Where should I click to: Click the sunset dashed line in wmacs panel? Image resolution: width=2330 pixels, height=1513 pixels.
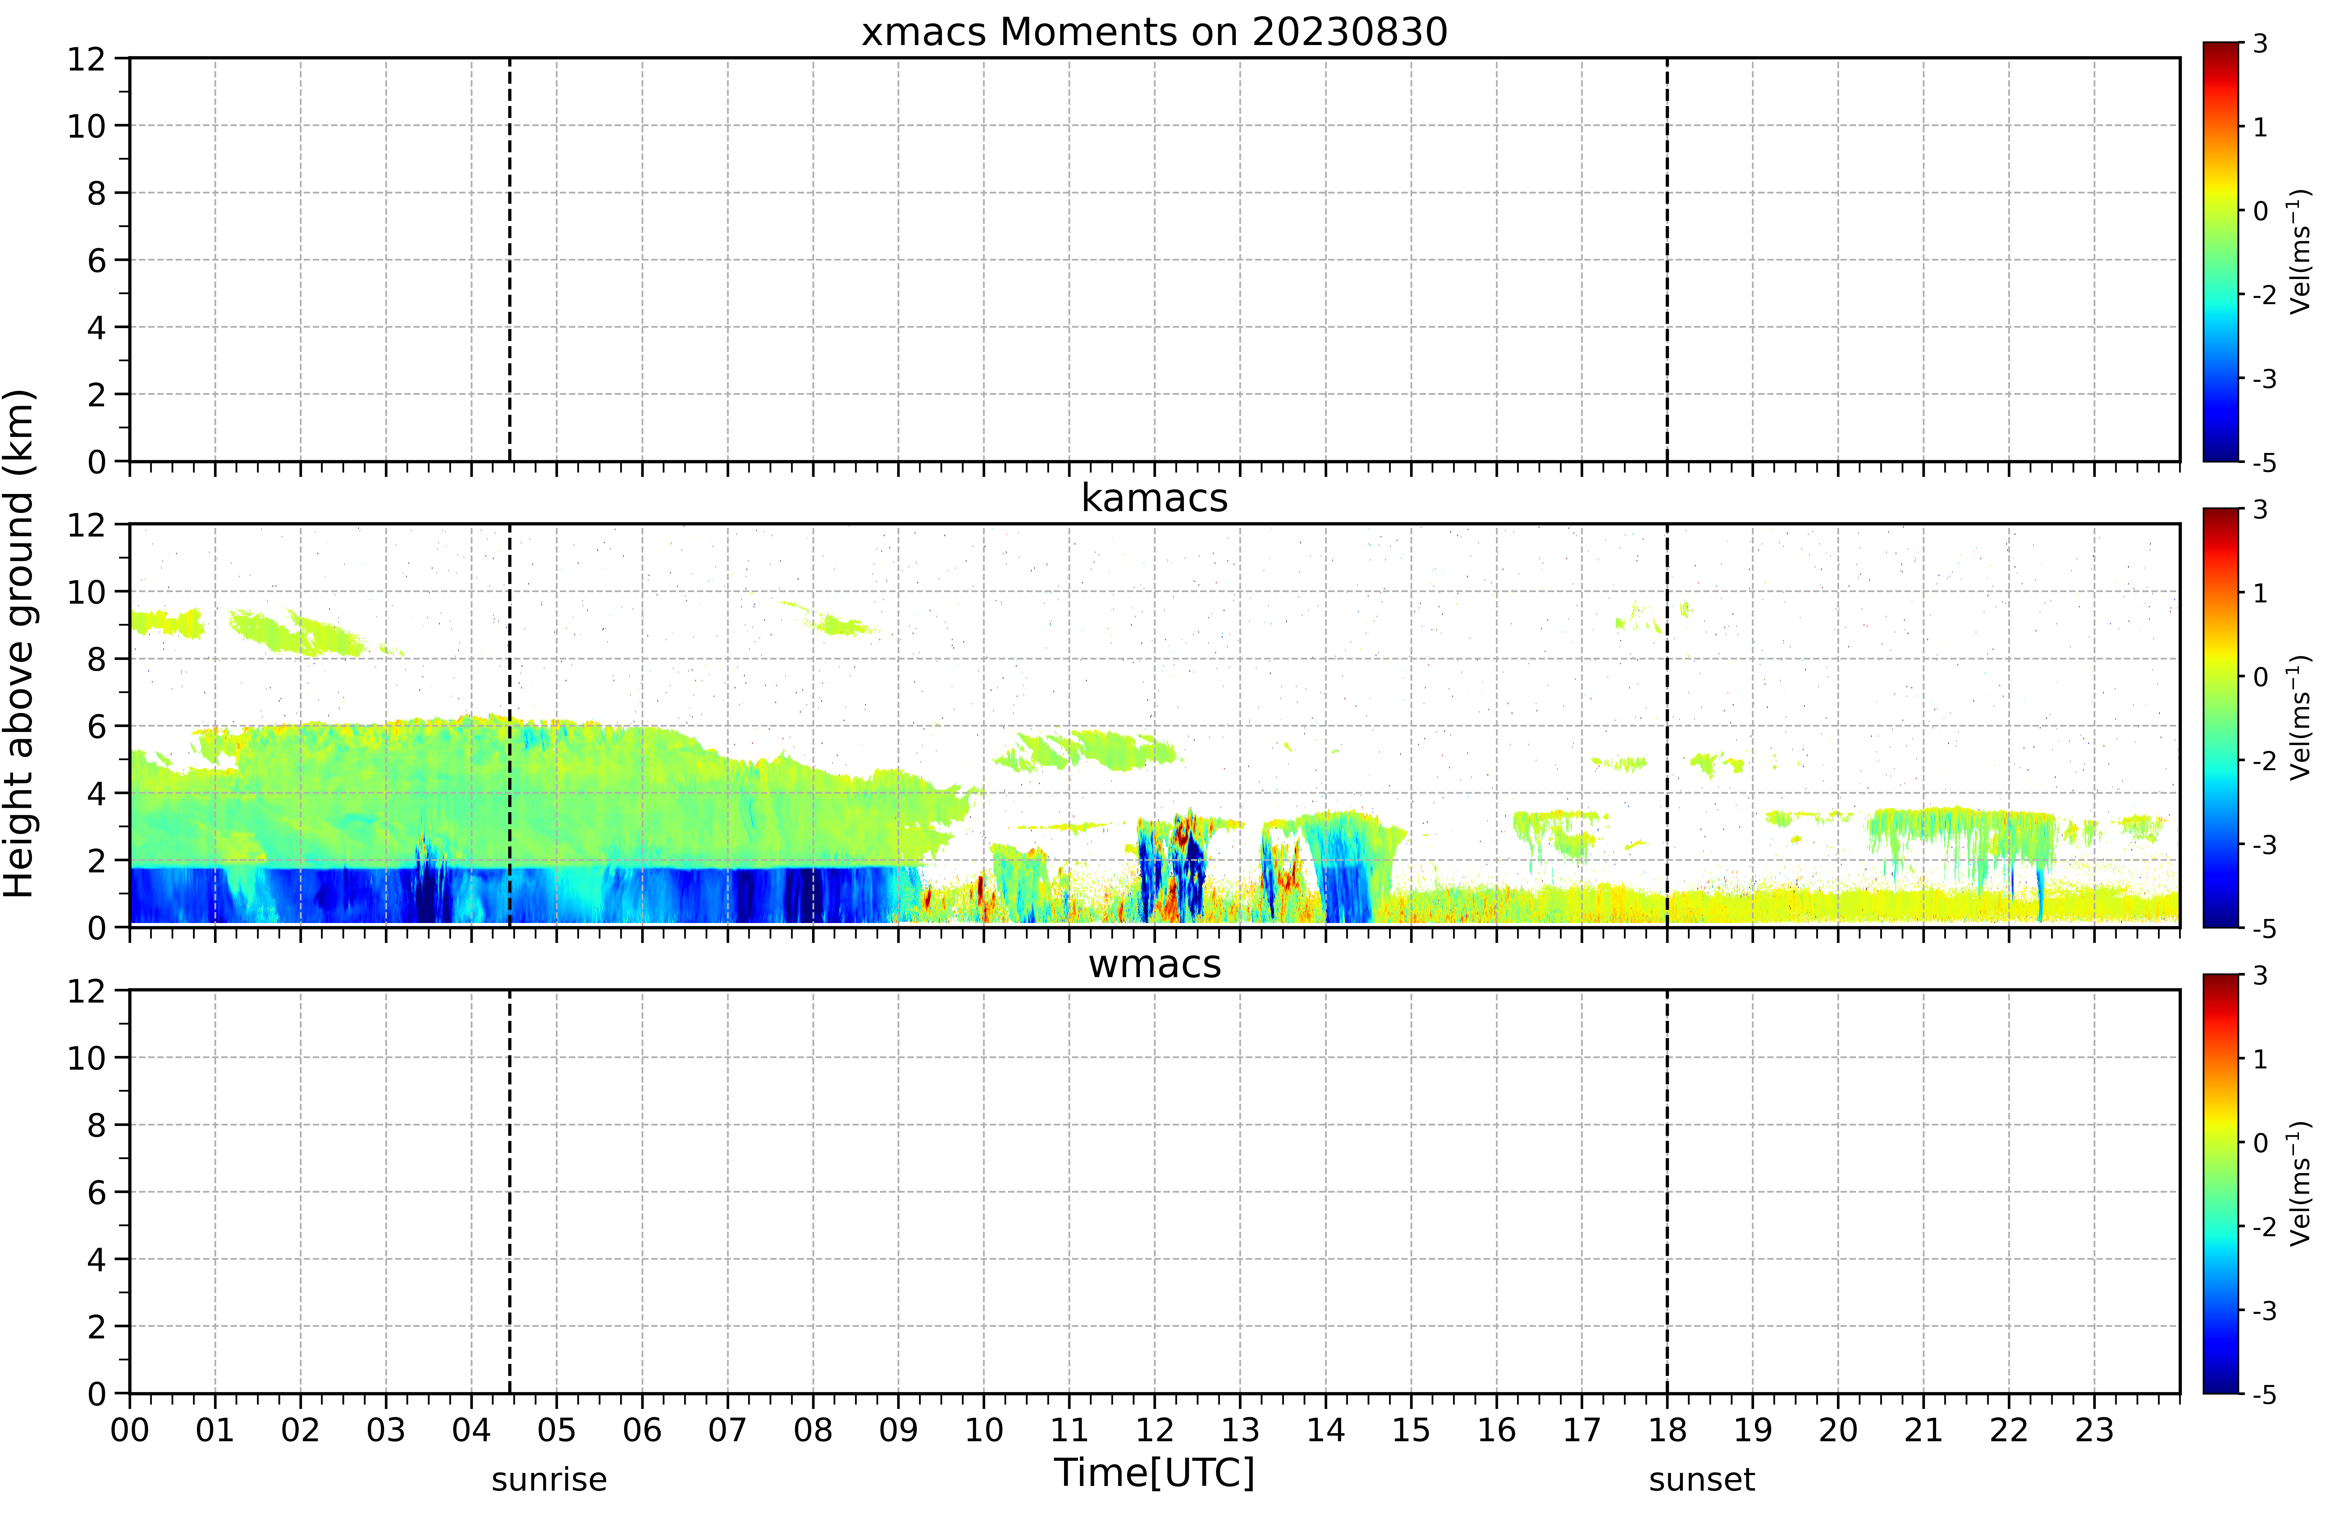click(x=1667, y=1192)
